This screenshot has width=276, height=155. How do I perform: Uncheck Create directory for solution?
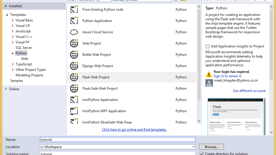point(202,154)
